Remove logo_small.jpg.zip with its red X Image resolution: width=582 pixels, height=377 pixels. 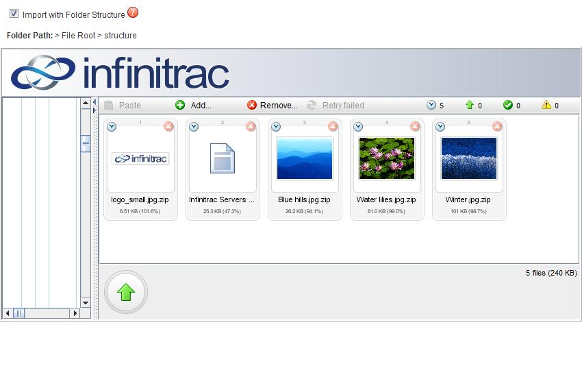[x=168, y=127]
